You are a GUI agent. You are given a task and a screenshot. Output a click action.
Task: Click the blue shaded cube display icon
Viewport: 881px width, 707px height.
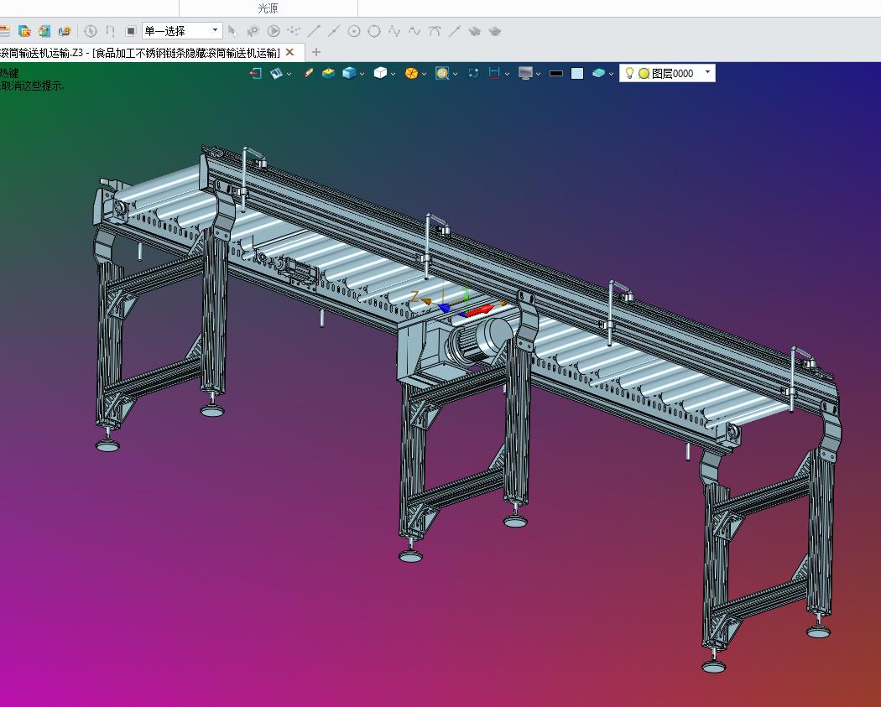349,73
